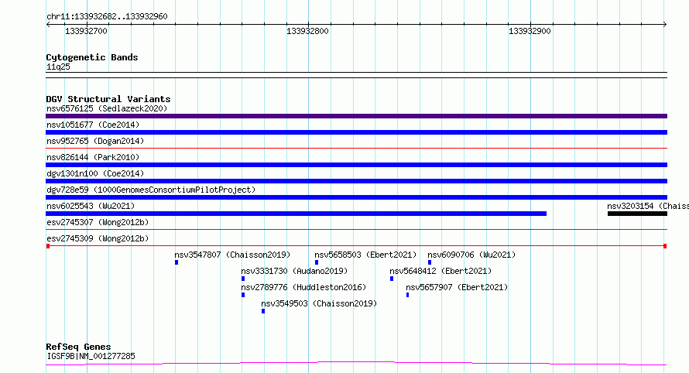Select the blue marker under nsv3331730
This screenshot has height=373, width=689.
coord(243,279)
